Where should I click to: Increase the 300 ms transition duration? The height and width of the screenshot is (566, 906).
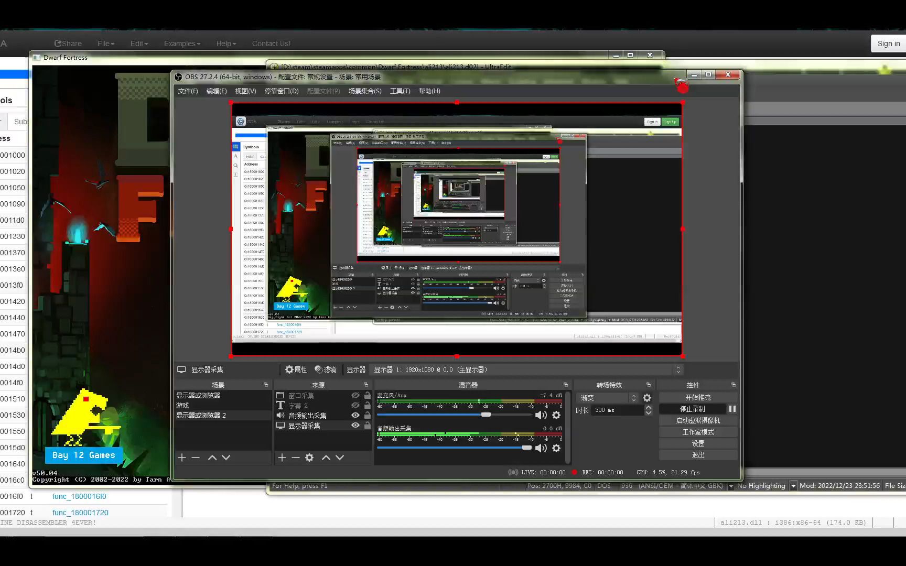649,407
